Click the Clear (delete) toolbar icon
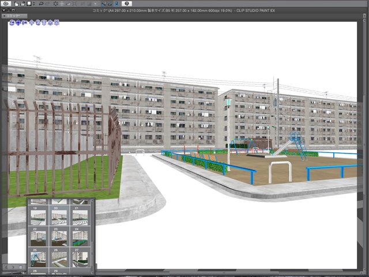The width and height of the screenshot is (369, 277). (x=55, y=4)
